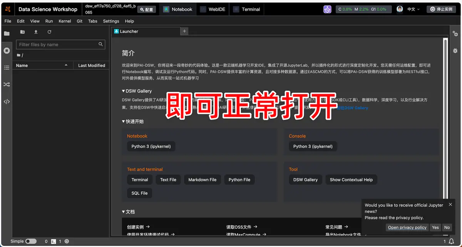Launch Python 3 (ipykernel) Notebook
Screen dimensions: 462x247
tap(151, 147)
